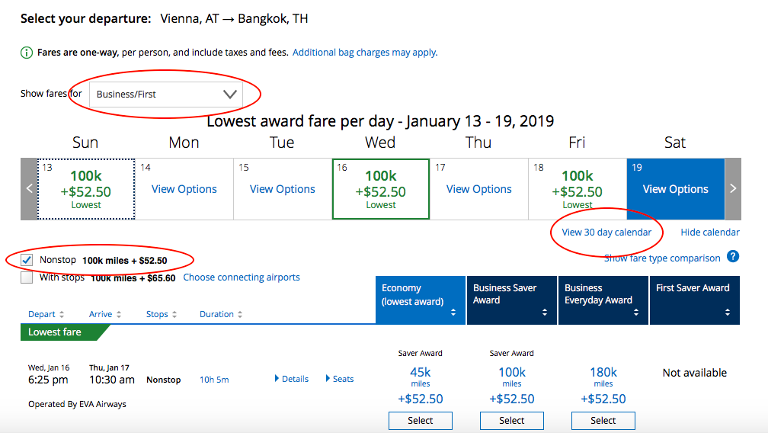Click next week arrow in fare calendar
This screenshot has width=768, height=433.
733,189
